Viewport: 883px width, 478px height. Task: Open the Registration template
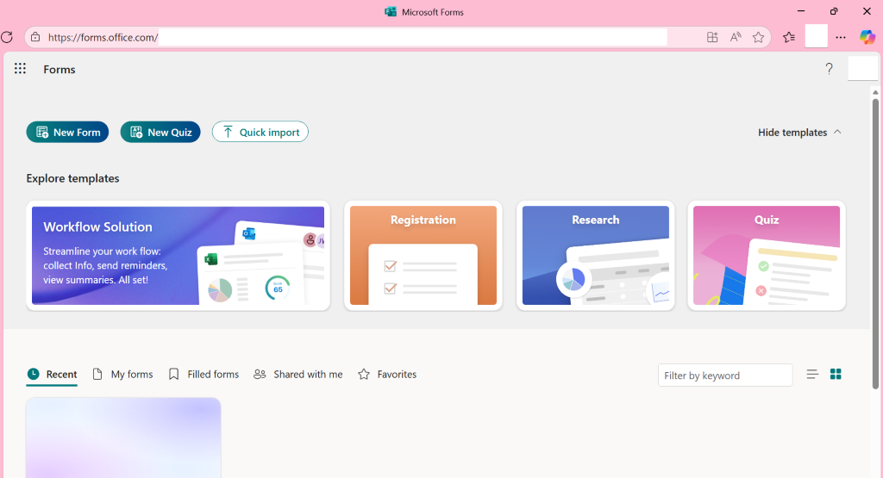(x=423, y=255)
